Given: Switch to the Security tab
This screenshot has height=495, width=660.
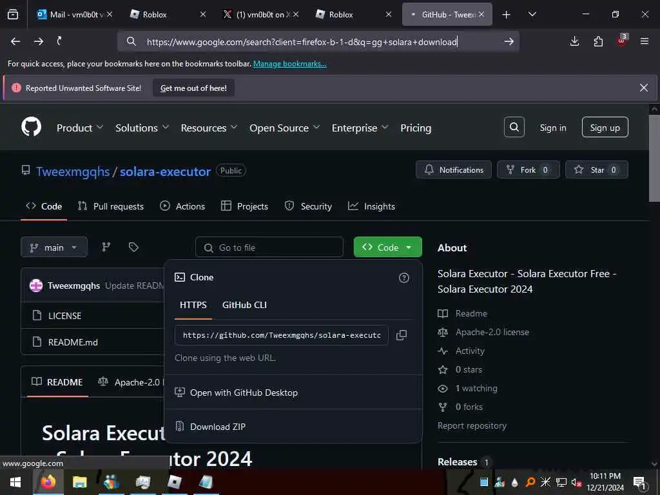Looking at the screenshot, I should pyautogui.click(x=308, y=206).
